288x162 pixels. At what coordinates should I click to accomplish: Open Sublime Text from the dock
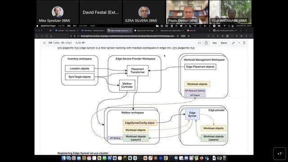pos(155,158)
